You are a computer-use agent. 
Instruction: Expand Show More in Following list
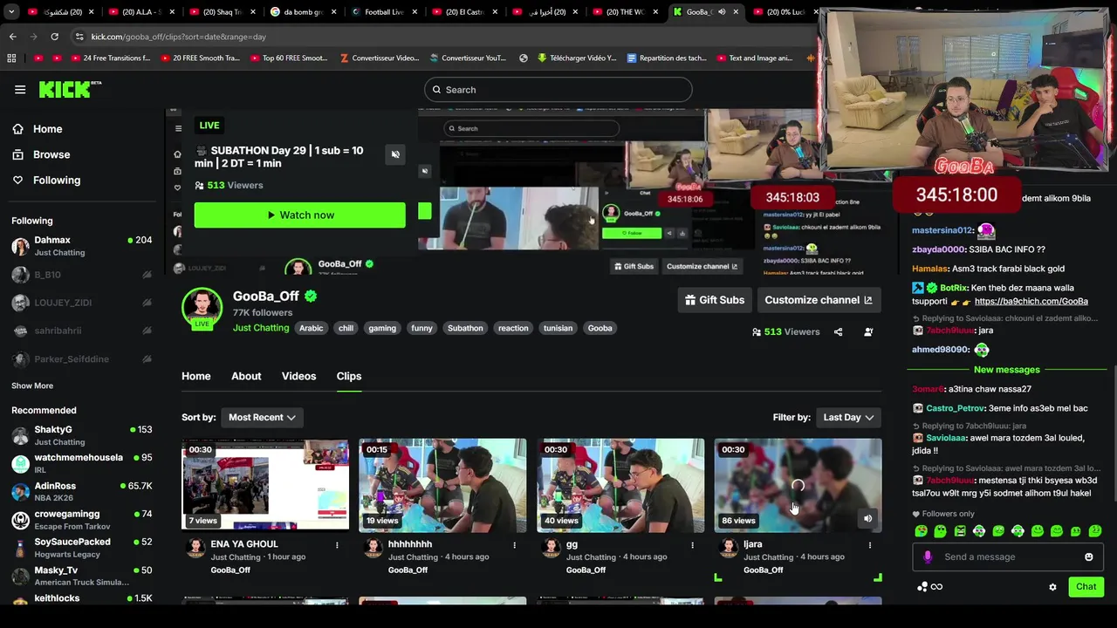point(32,386)
